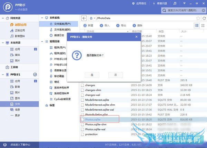Bookmark the path with the star icon
Image resolution: width=207 pixels, height=148 pixels.
[x=198, y=18]
